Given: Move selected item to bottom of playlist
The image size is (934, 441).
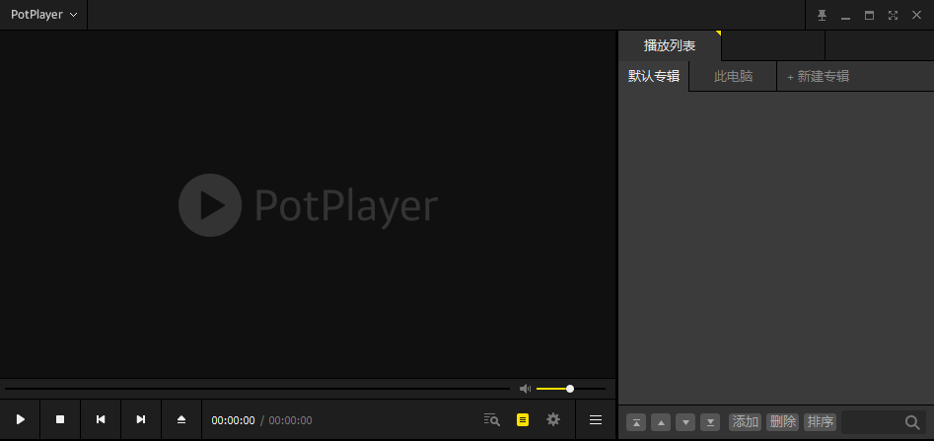Looking at the screenshot, I should click(x=710, y=422).
